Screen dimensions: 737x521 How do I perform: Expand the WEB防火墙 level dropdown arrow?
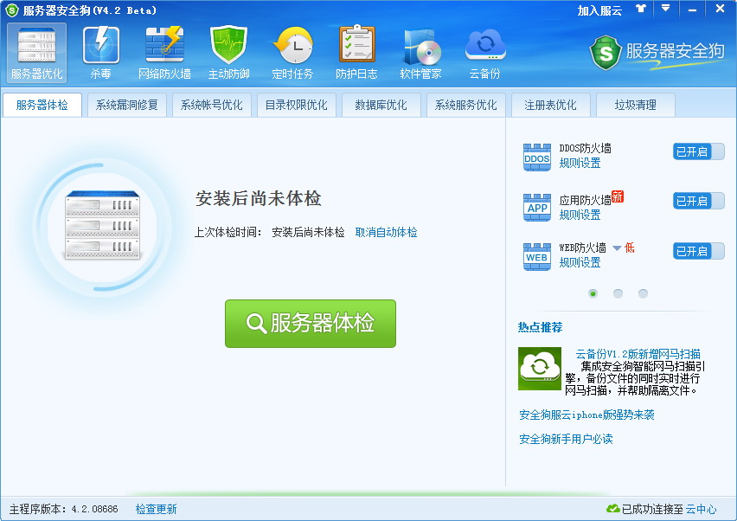(x=617, y=248)
